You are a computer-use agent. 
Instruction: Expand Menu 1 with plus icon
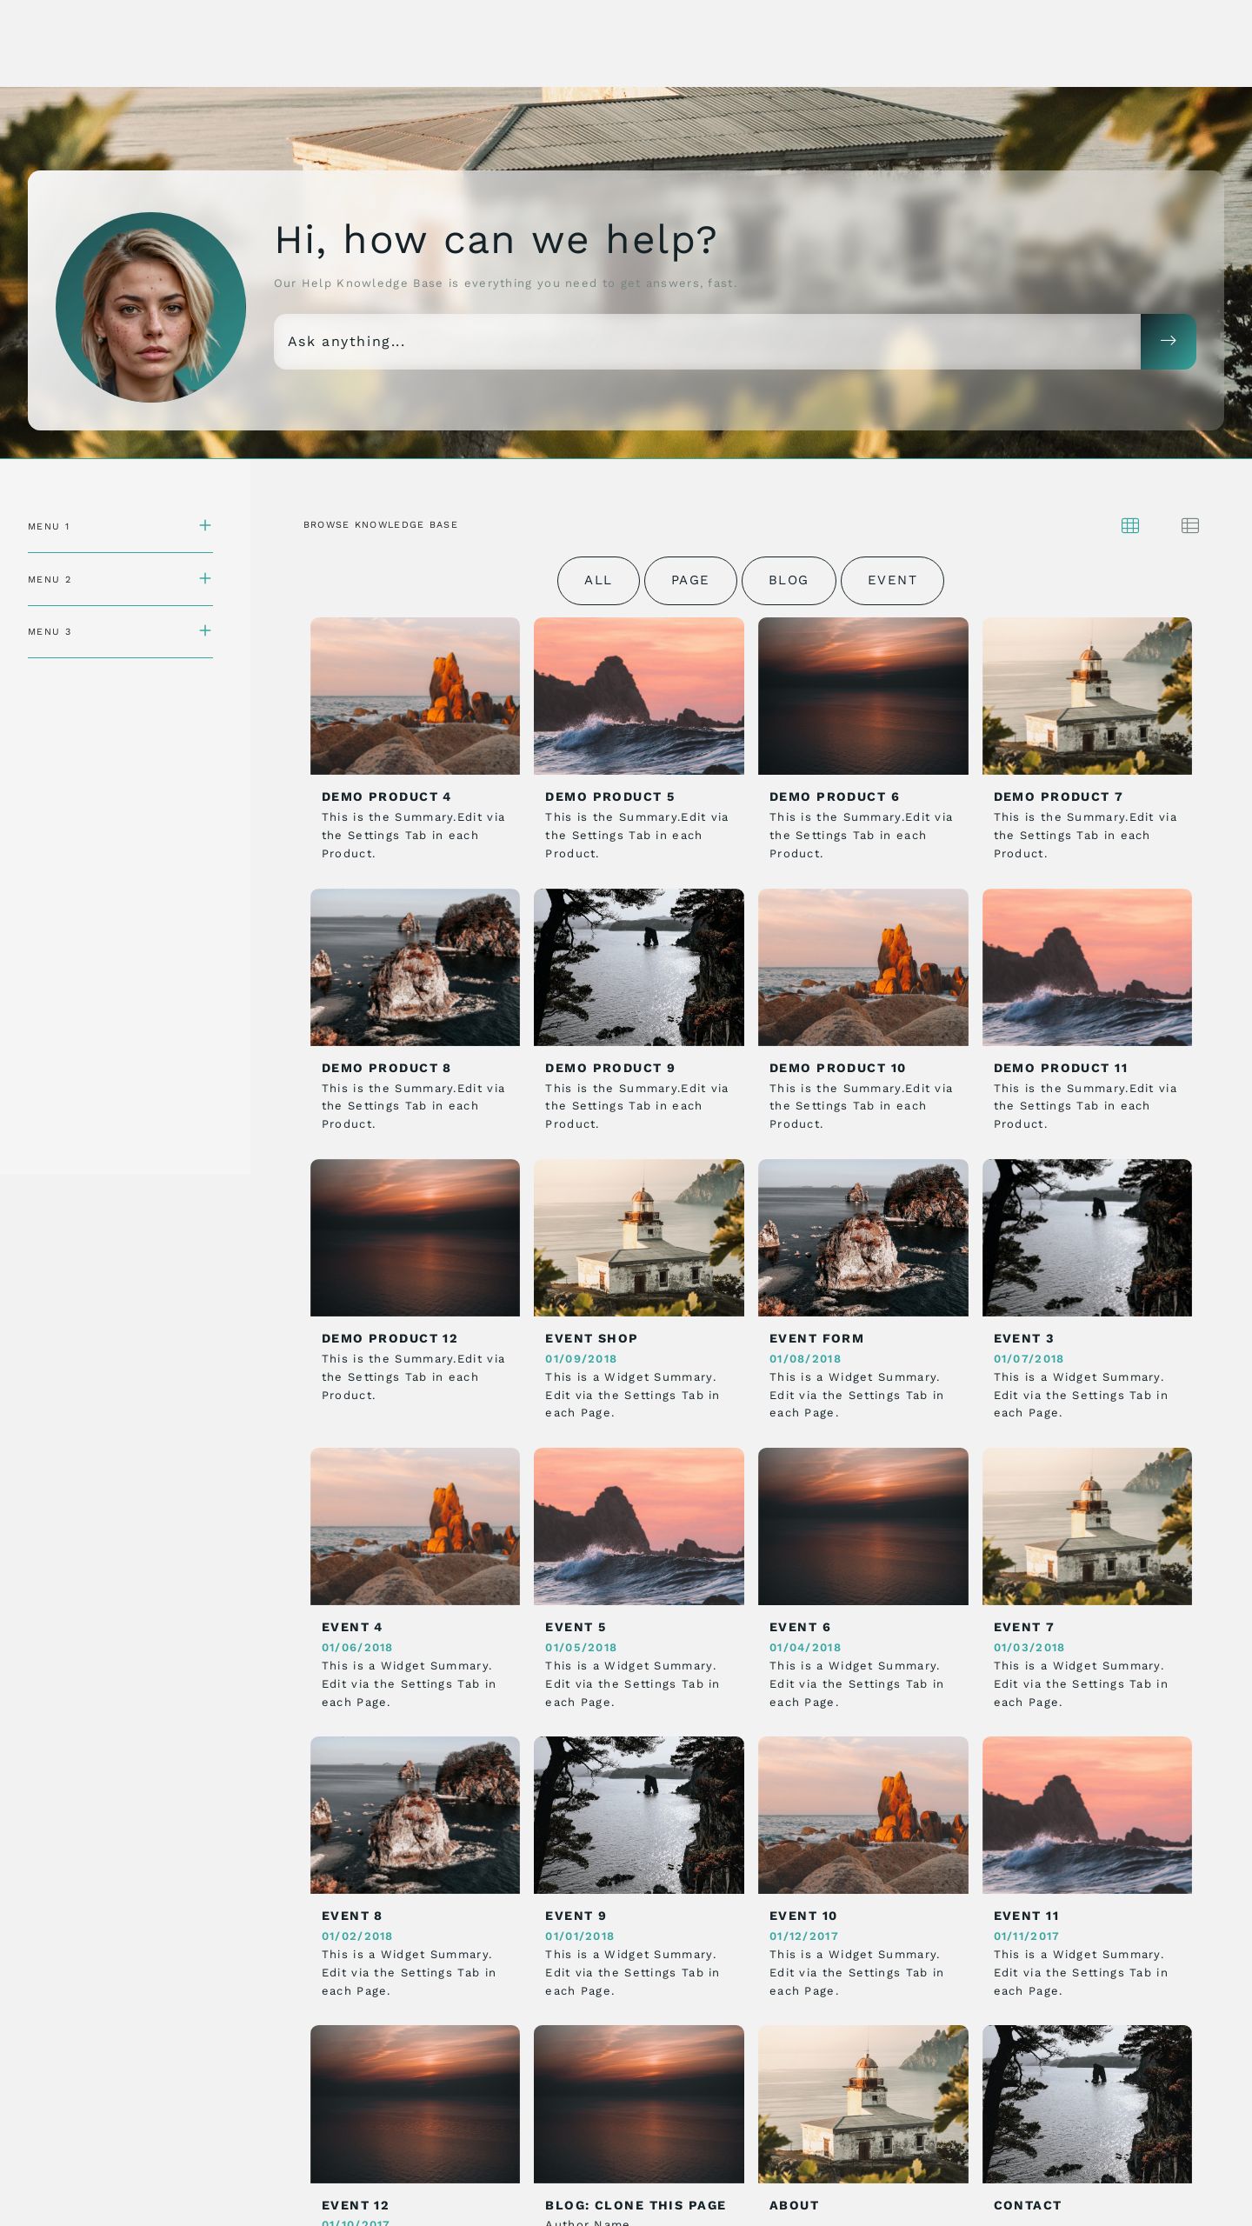point(205,525)
